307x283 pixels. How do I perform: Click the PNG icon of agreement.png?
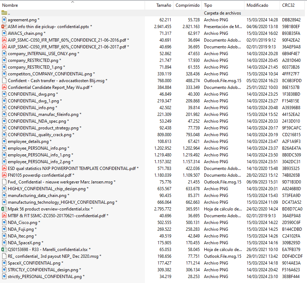coord(4,20)
